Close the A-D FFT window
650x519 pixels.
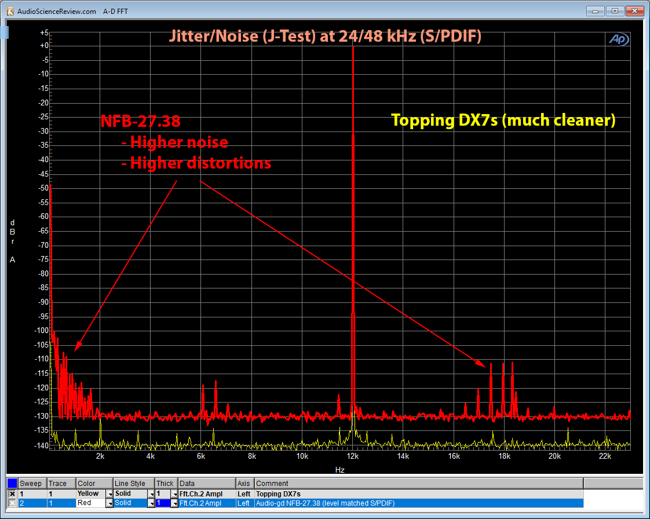(635, 11)
